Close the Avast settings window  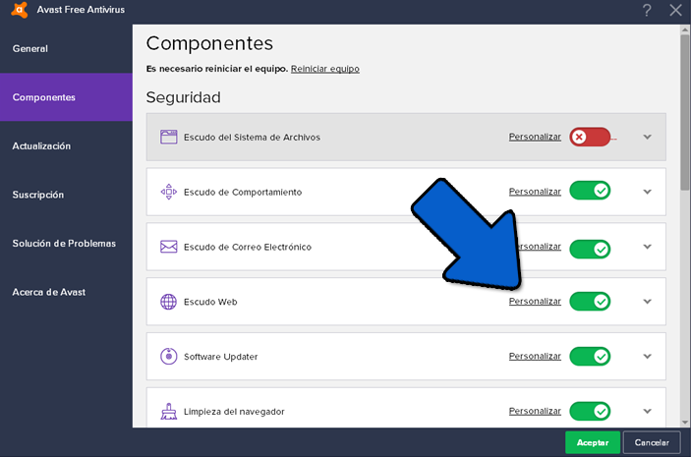[675, 10]
